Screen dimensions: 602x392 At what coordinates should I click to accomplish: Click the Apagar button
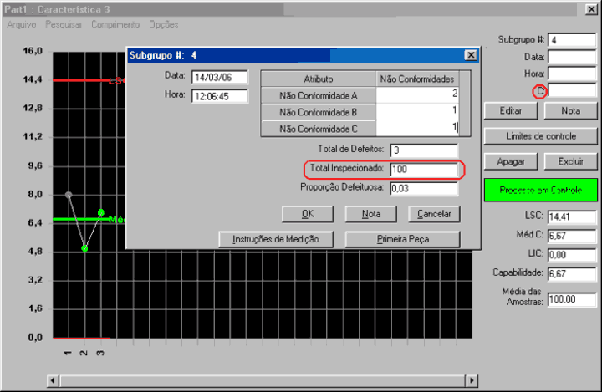[511, 161]
